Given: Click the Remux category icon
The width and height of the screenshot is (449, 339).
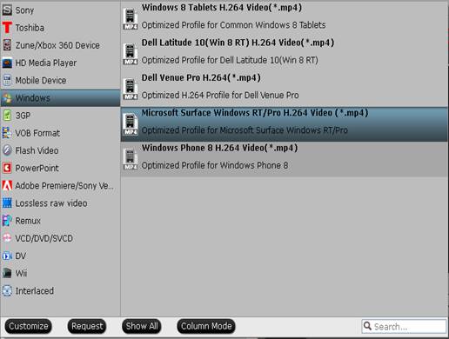Looking at the screenshot, I should 7,221.
